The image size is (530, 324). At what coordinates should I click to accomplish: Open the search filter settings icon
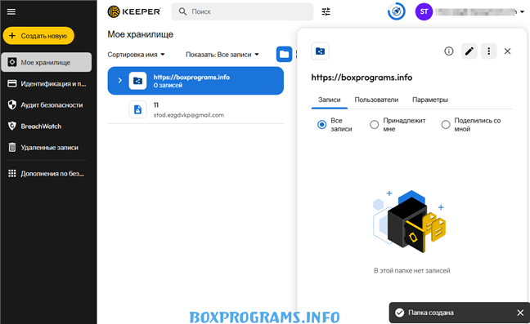click(326, 11)
